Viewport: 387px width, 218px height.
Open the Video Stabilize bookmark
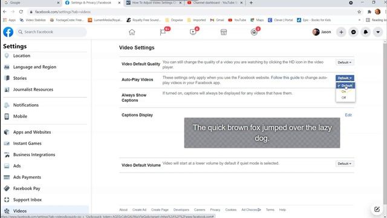[x=33, y=20]
